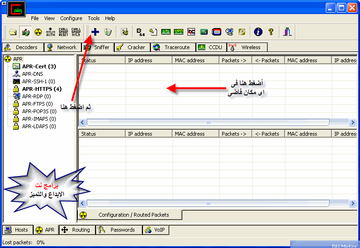This screenshot has width=360, height=248.
Task: Click the tan key toolbar icon
Action: (242, 32)
